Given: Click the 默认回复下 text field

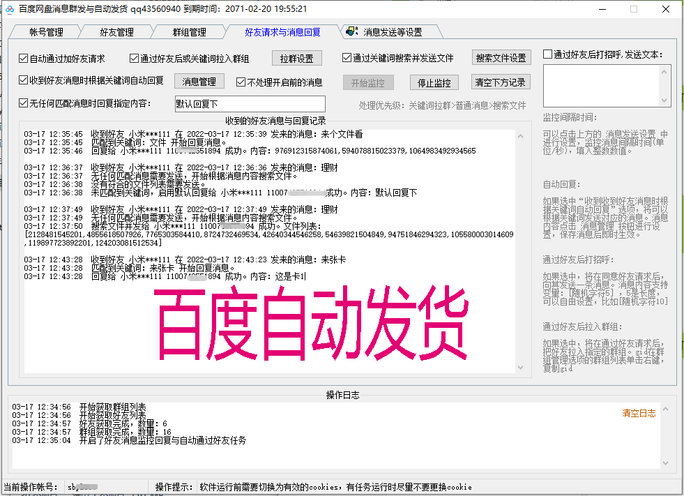Looking at the screenshot, I should [x=250, y=104].
